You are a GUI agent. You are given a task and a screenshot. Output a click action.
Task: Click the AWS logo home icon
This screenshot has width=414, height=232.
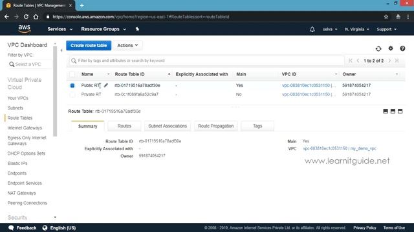[x=25, y=29]
